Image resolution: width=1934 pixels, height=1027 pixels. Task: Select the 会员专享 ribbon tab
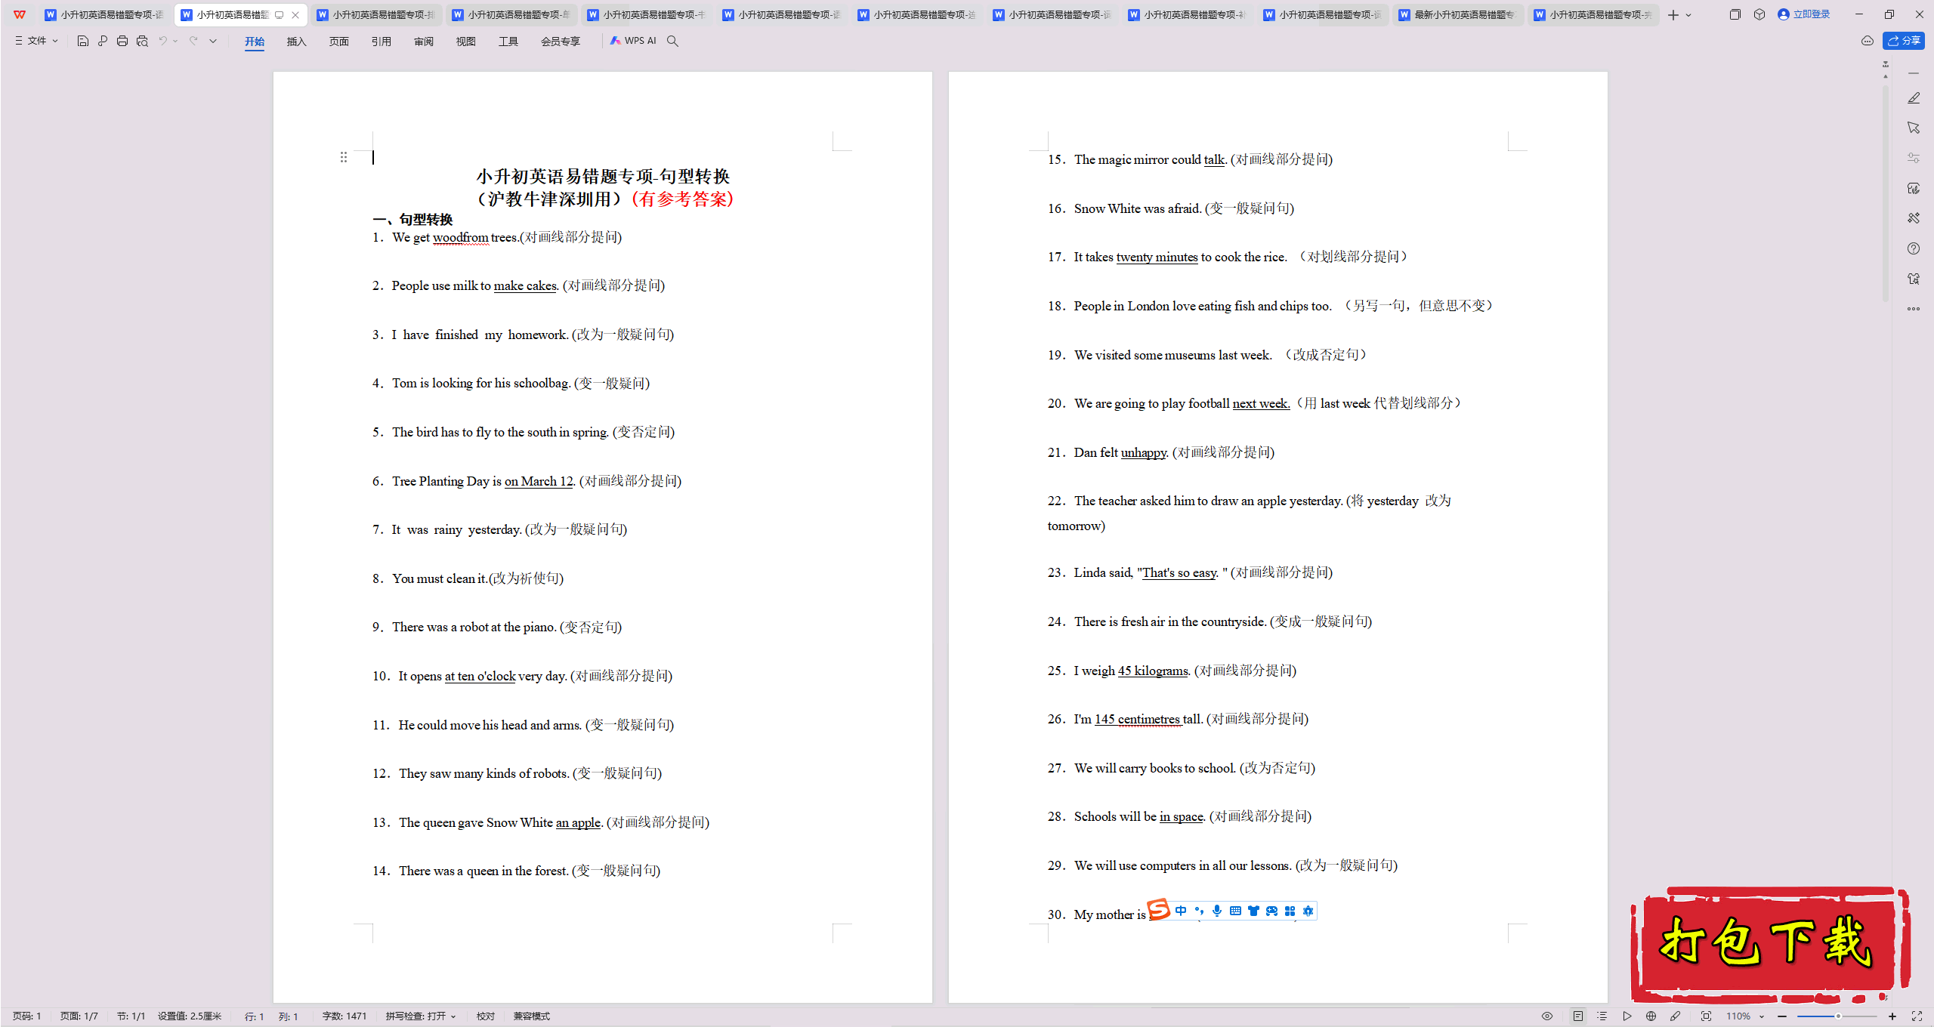point(561,42)
